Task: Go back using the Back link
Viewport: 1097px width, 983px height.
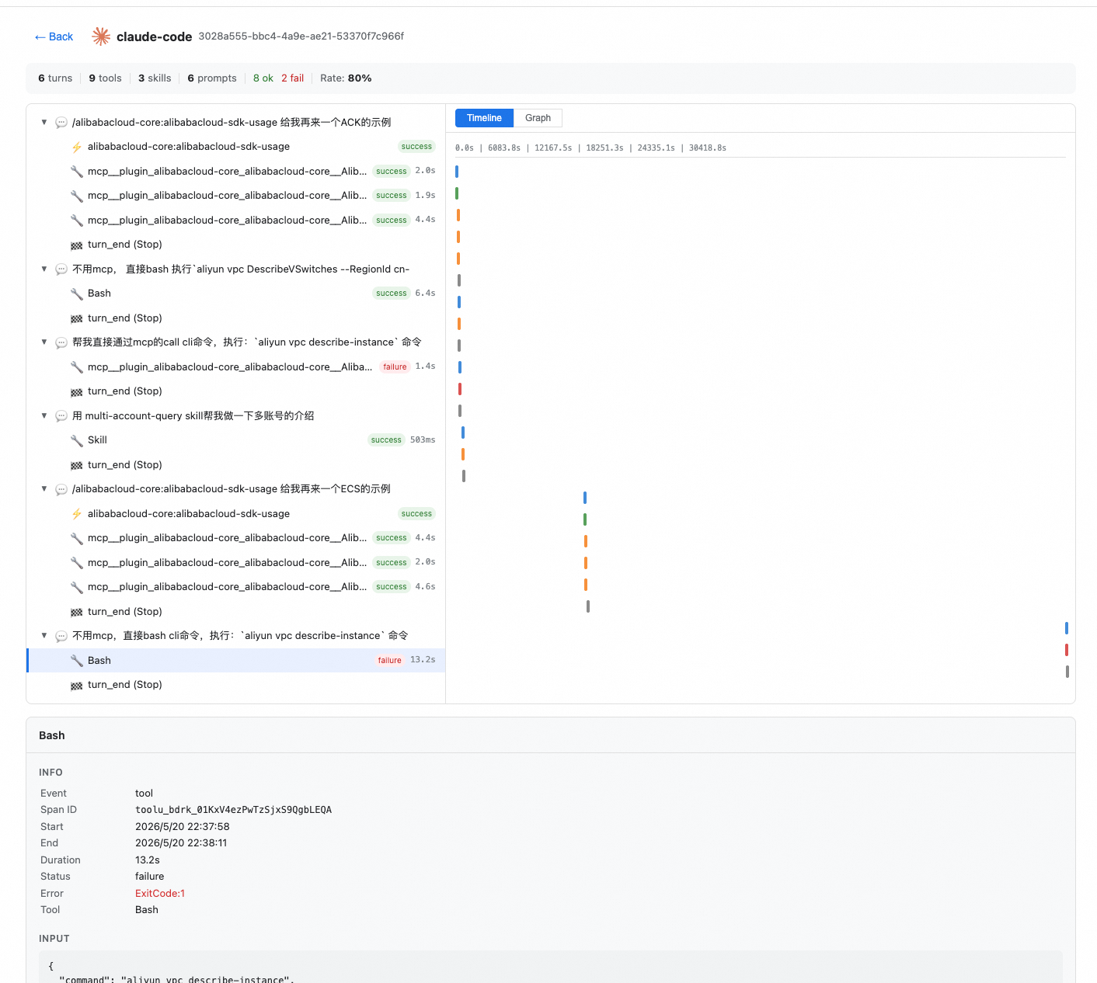Action: [x=54, y=36]
